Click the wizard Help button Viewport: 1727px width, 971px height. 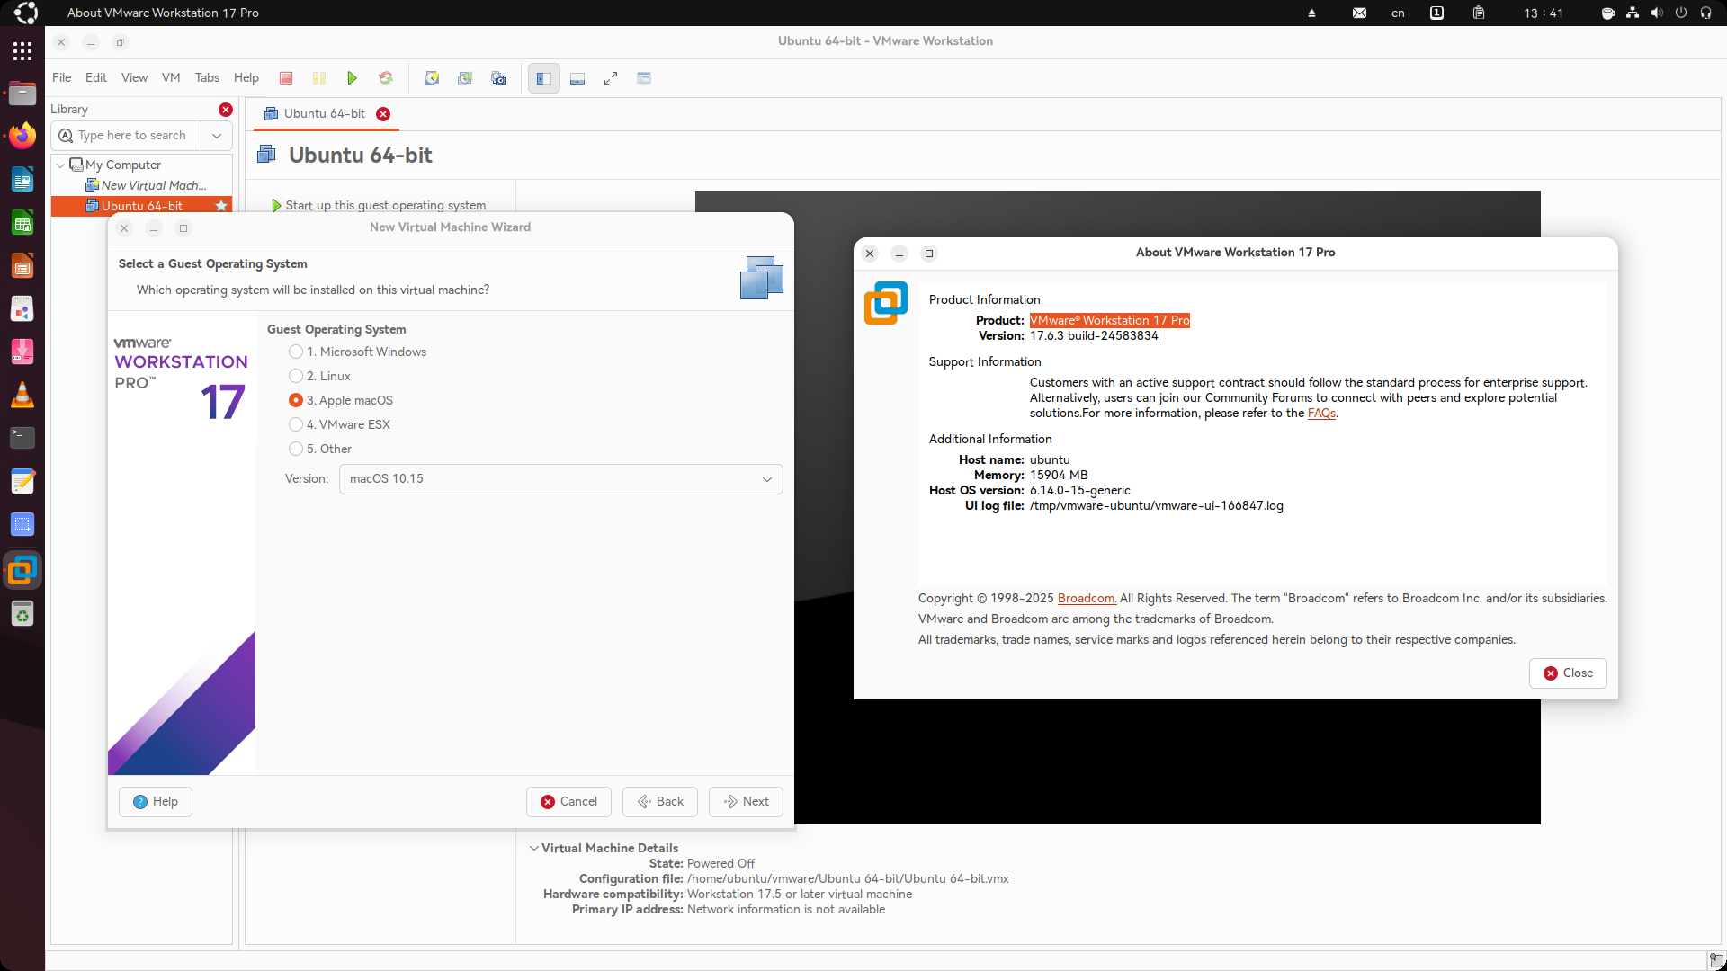point(156,802)
